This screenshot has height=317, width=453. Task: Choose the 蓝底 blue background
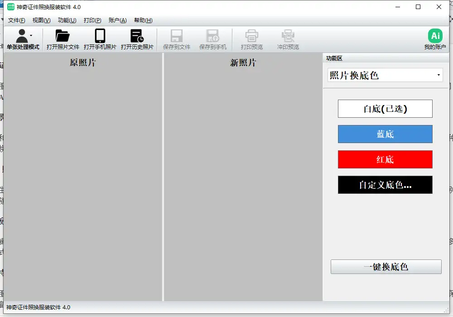click(385, 134)
